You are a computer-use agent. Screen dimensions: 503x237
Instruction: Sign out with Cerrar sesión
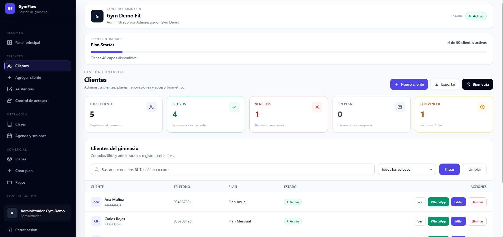[x=37, y=230]
